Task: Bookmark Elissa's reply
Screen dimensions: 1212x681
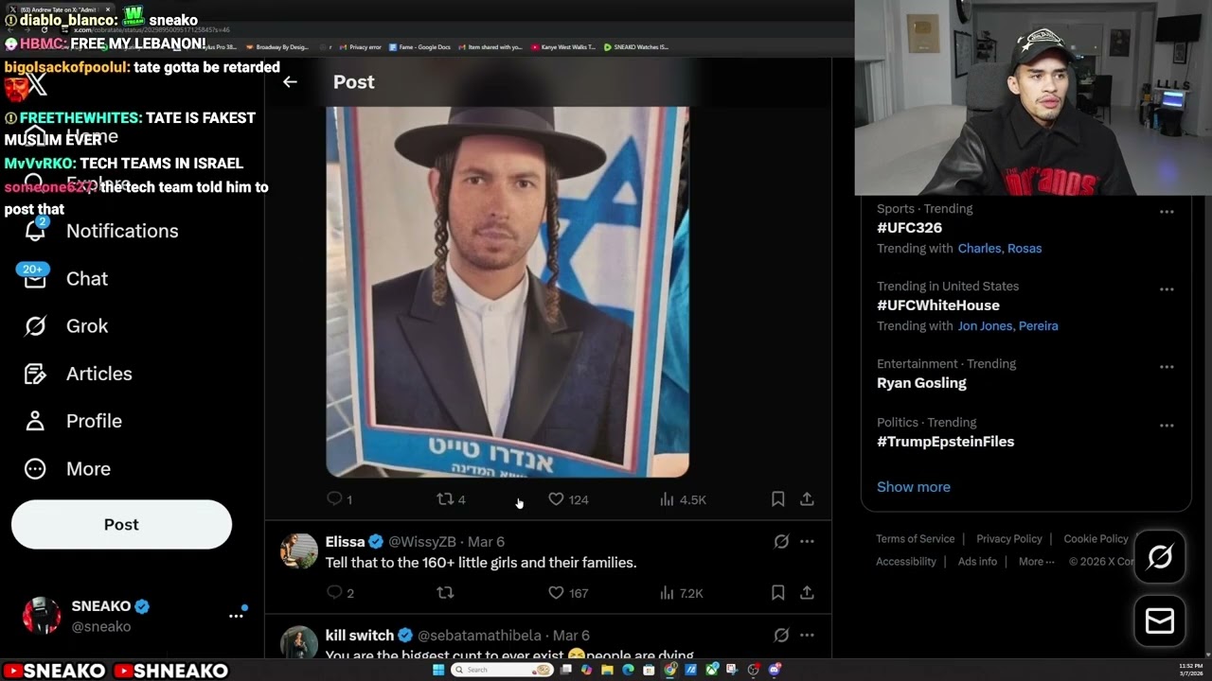Action: [x=777, y=592]
